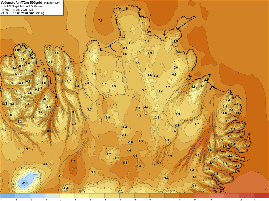Click the 5.8 temperature reading
This screenshot has height=201, width=269.
[125, 163]
